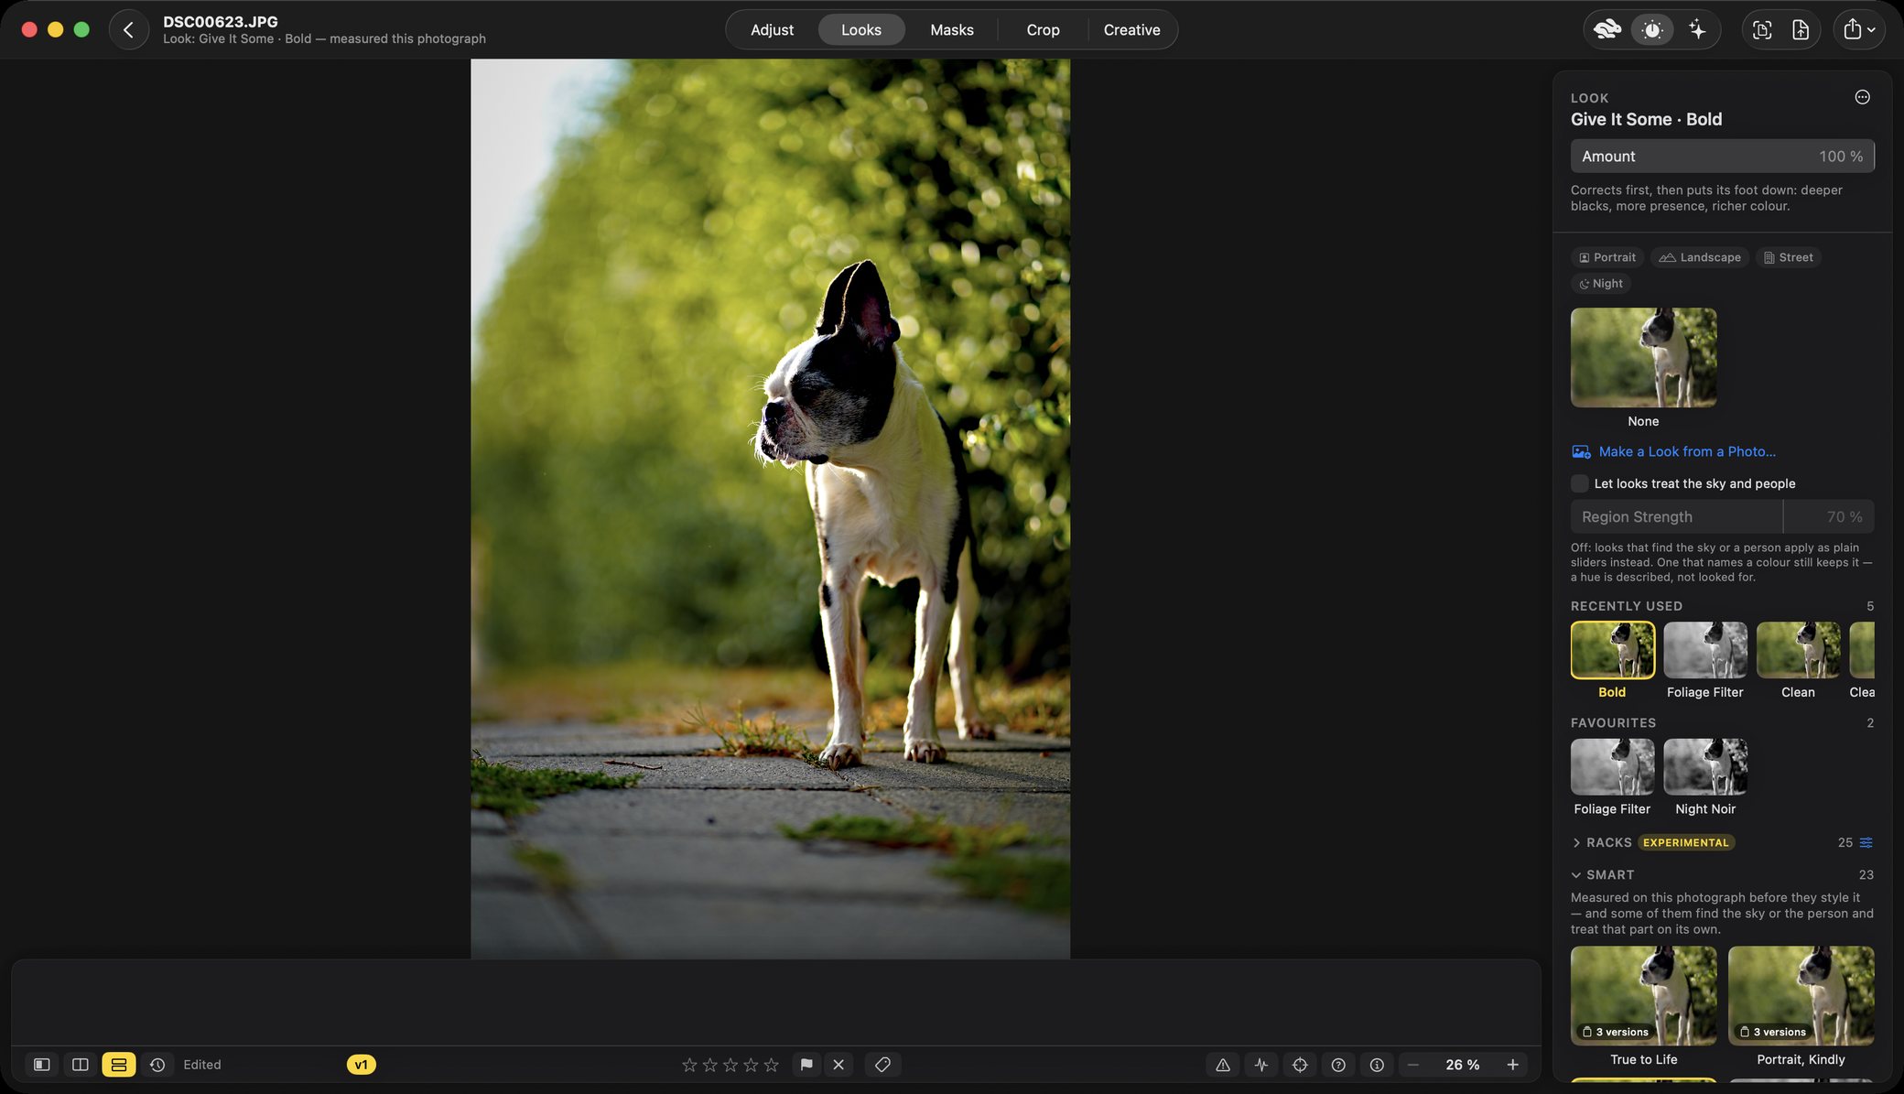Click the rabbit speed icon in toolbar
The height and width of the screenshot is (1094, 1904).
(x=1606, y=29)
